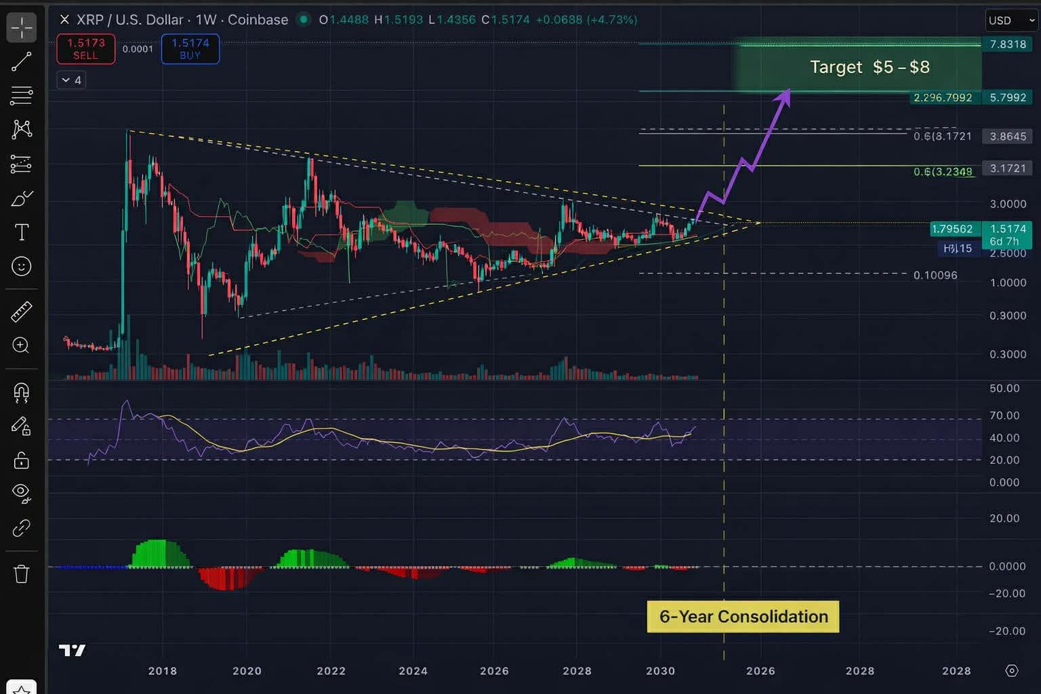Screen dimensions: 1041x694
Task: Select the Measure ruler tool
Action: pos(22,312)
